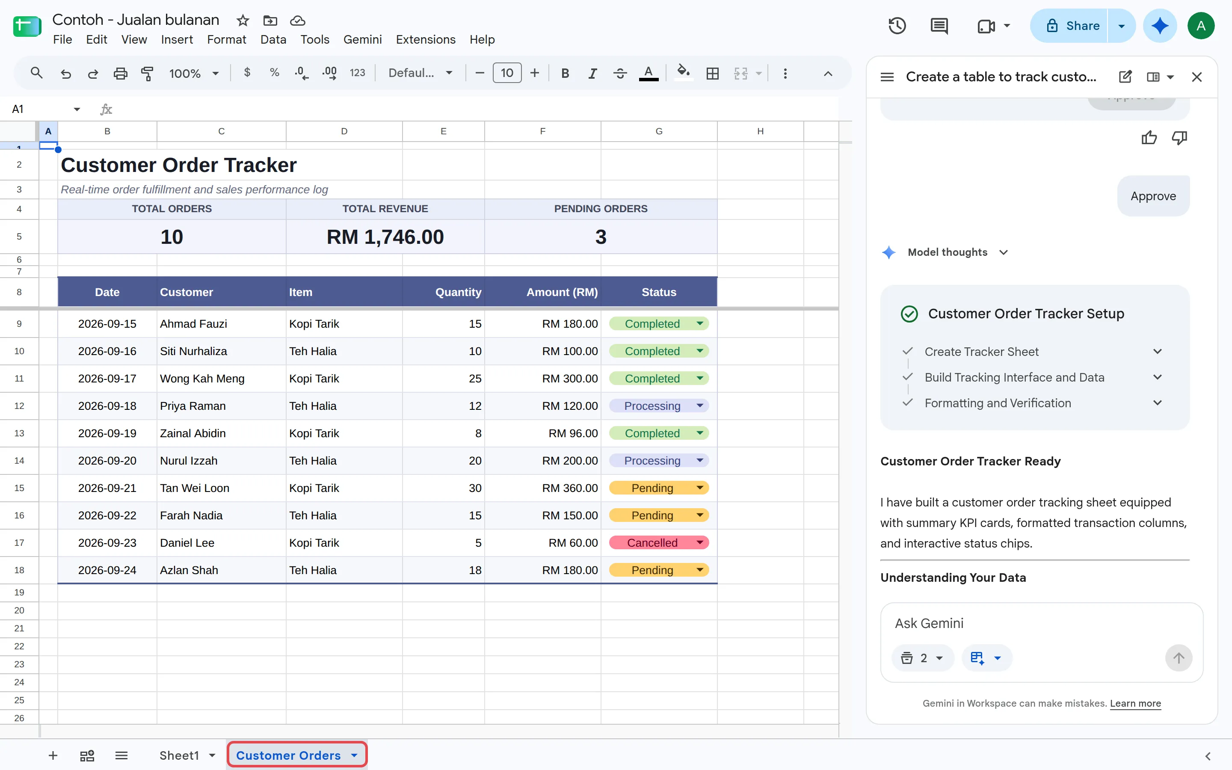Viewport: 1232px width, 770px height.
Task: Start a Meet call camera icon
Action: pos(986,26)
